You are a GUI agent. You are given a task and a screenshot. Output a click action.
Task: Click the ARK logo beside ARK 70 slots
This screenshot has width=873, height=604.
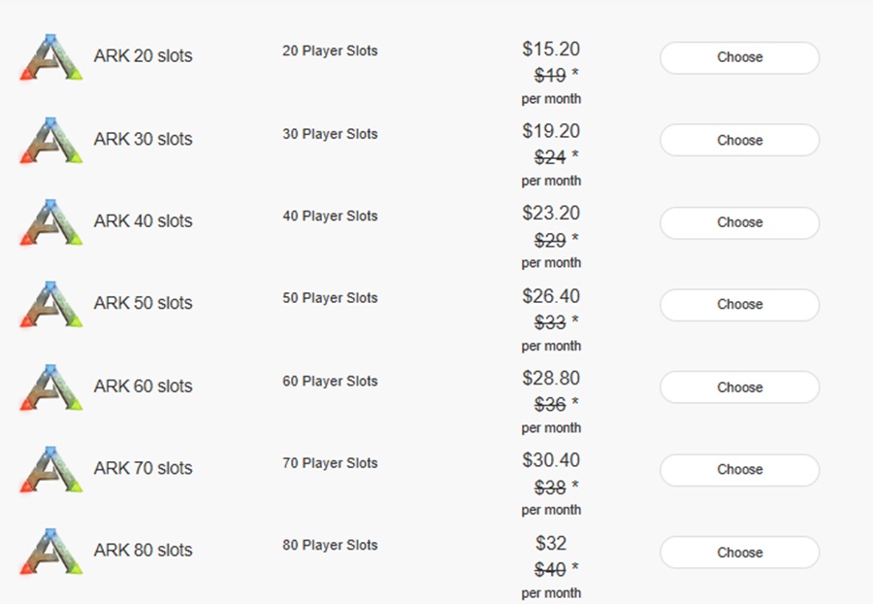[x=50, y=468]
